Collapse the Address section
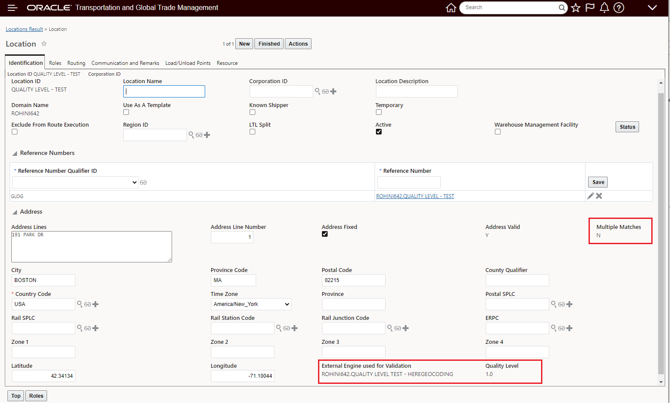 click(x=15, y=212)
